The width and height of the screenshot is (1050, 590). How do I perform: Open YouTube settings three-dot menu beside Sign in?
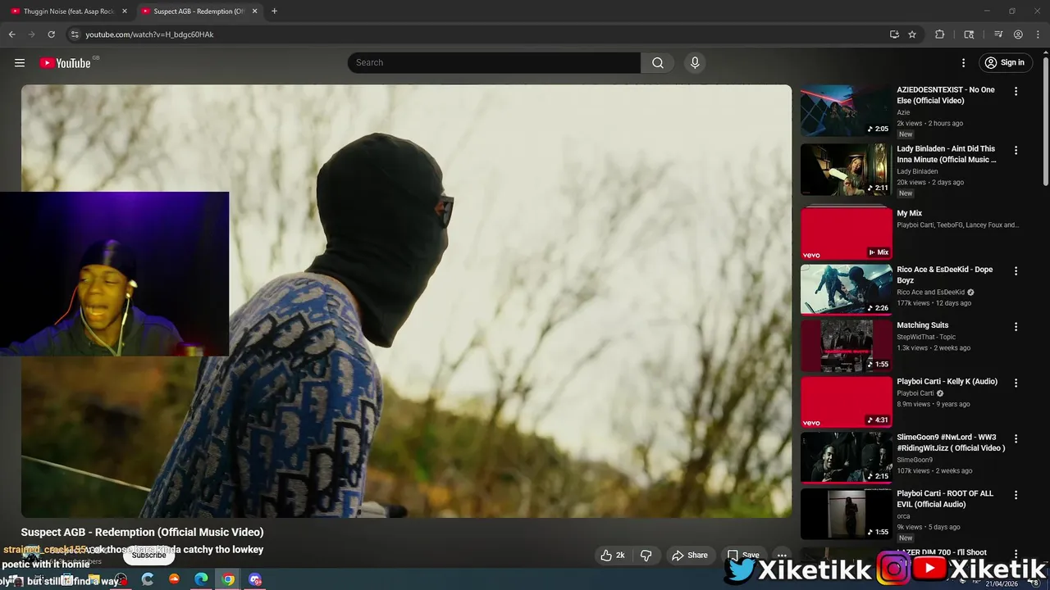coord(963,63)
